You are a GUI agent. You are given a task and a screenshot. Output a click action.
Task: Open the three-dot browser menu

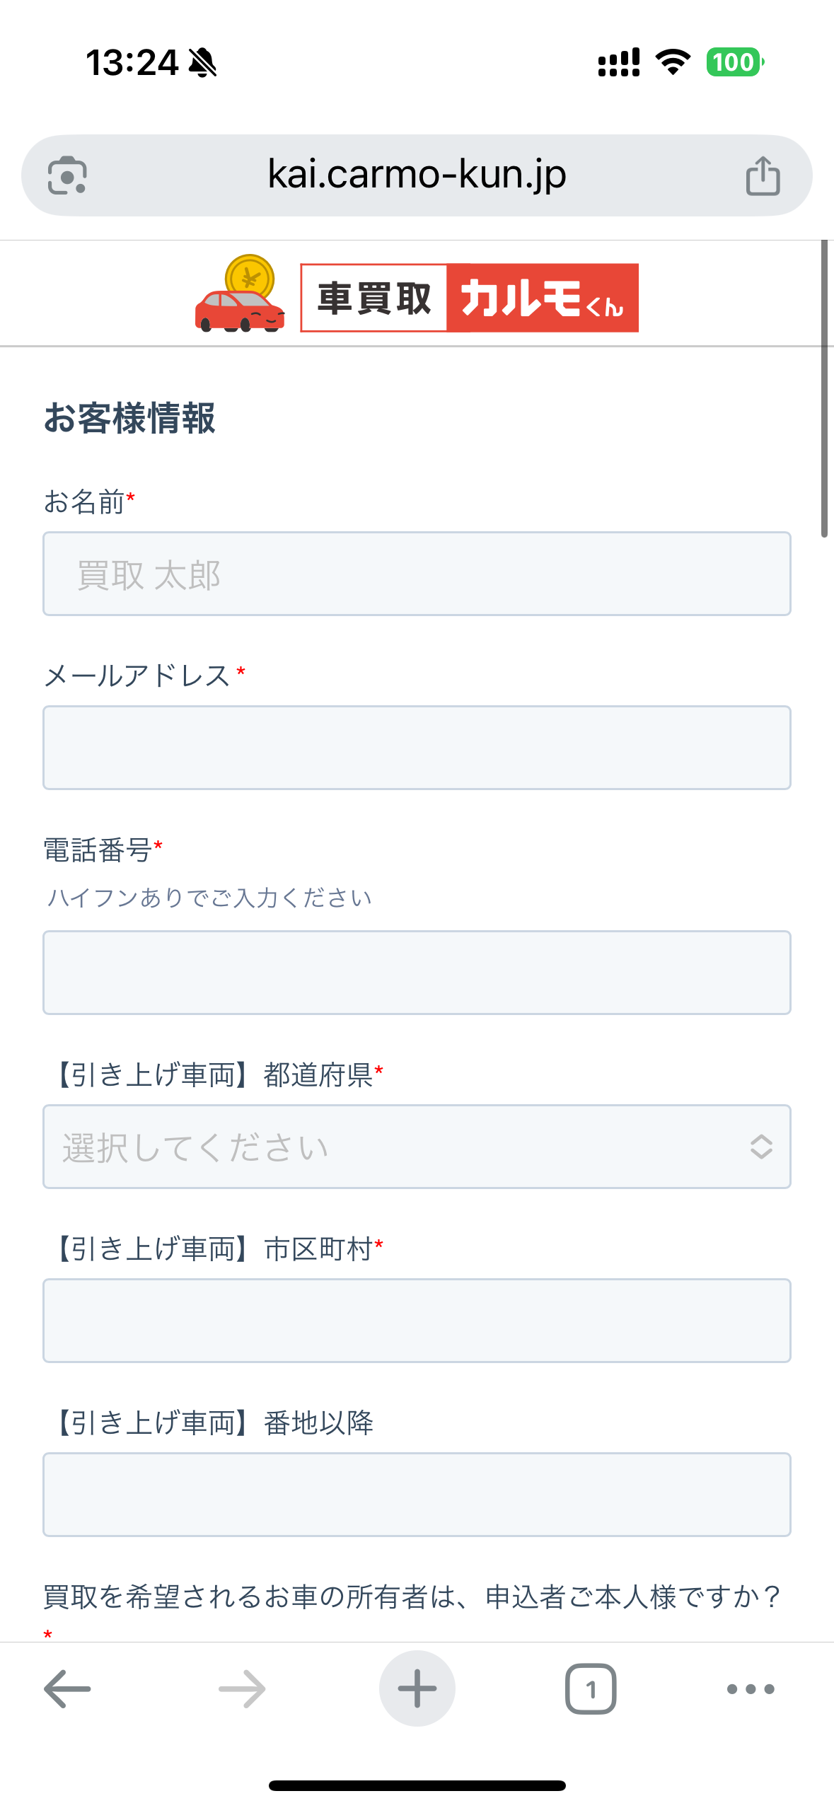(x=751, y=1688)
